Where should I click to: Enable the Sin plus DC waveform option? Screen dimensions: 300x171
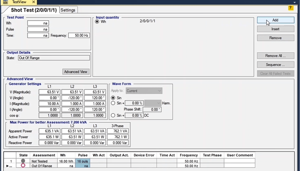coord(113,116)
